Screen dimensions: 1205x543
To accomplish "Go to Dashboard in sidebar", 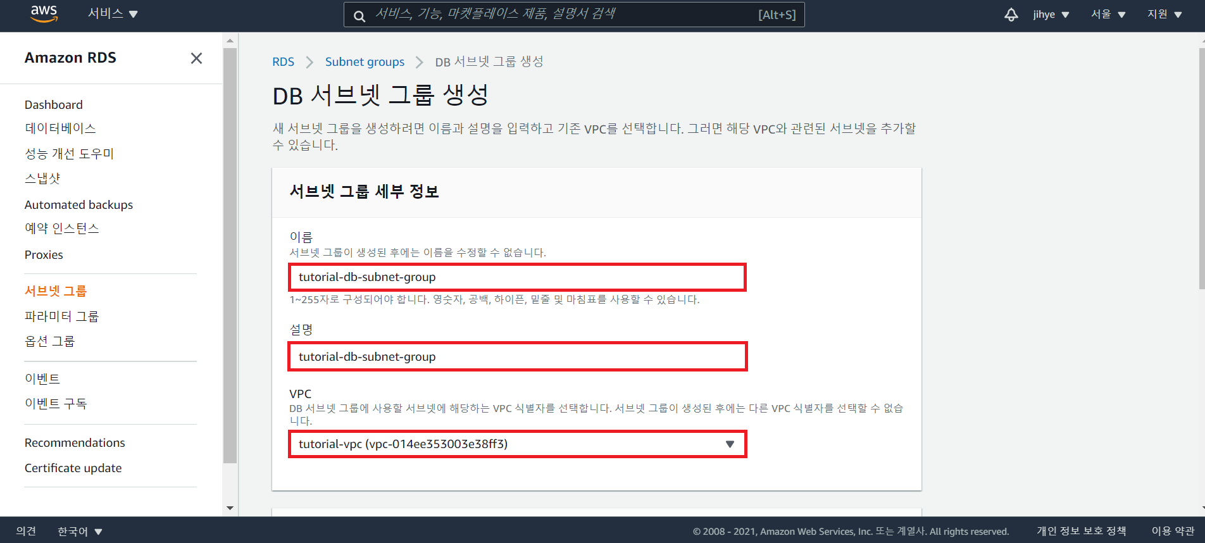I will click(x=54, y=104).
